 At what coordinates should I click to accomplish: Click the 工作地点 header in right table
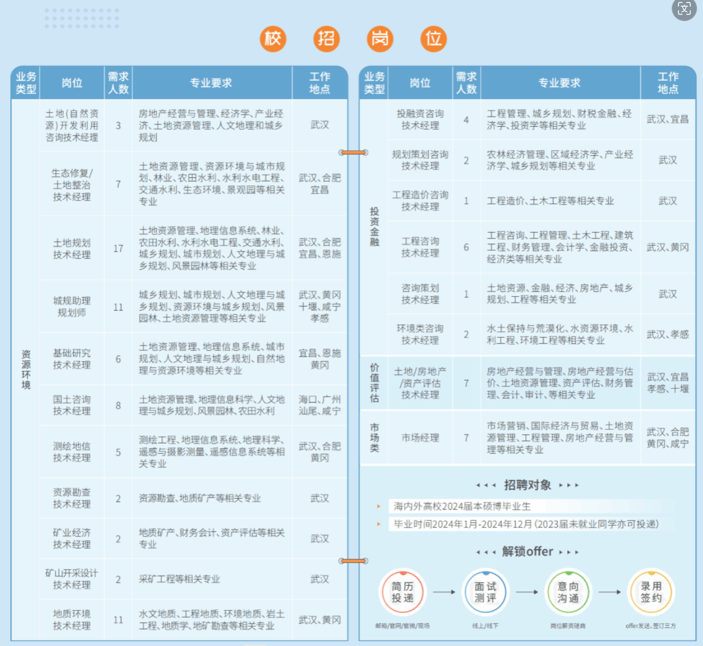[x=668, y=83]
